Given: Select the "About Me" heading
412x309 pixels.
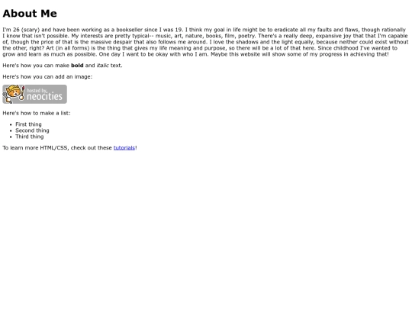Looking at the screenshot, I should coord(30,14).
